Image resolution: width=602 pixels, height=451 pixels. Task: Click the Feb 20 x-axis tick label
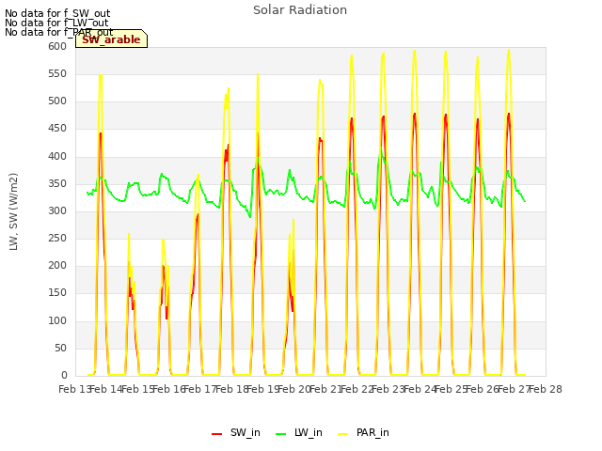click(294, 389)
